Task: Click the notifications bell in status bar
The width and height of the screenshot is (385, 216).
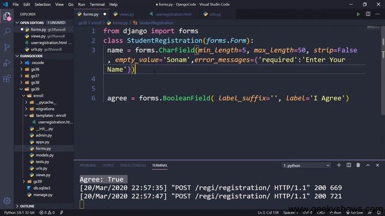Action: [378, 212]
